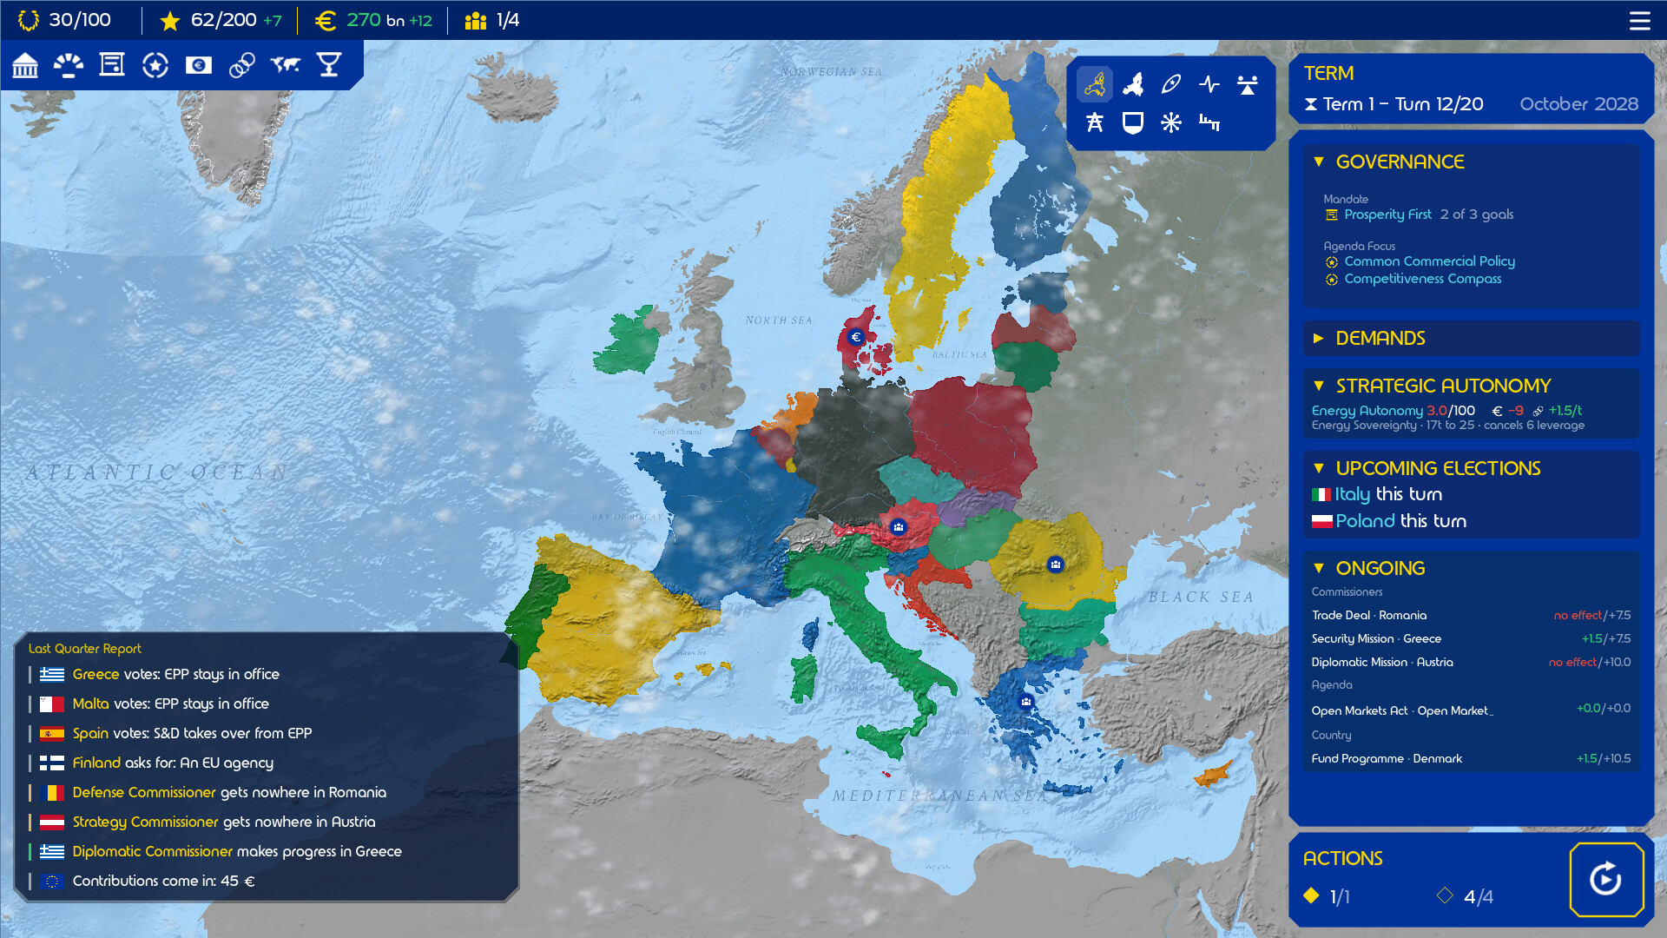Open the world map icon

pyautogui.click(x=286, y=65)
